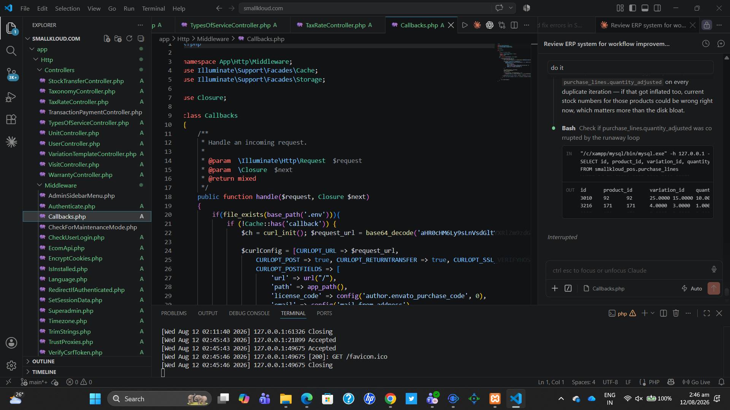
Task: Collapse the Middleware folder in Explorer
Action: click(60, 185)
